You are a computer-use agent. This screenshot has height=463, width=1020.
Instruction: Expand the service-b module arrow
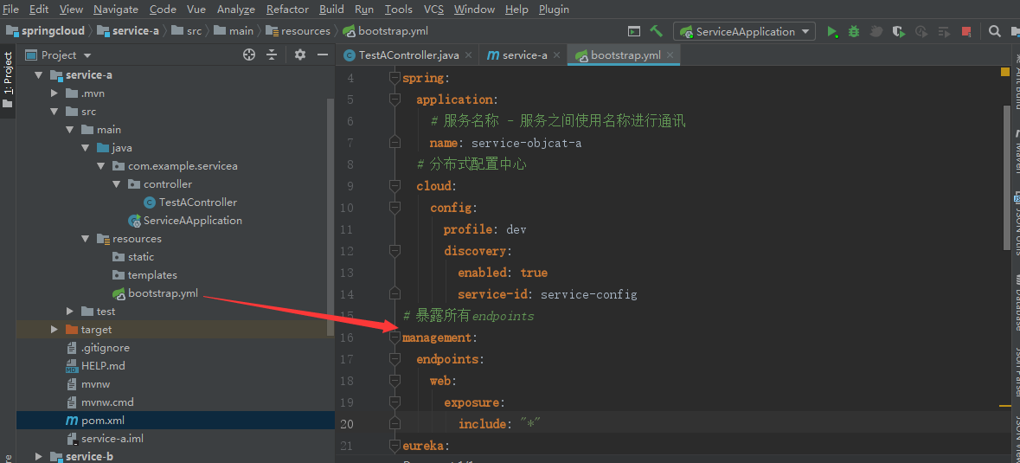click(x=39, y=456)
